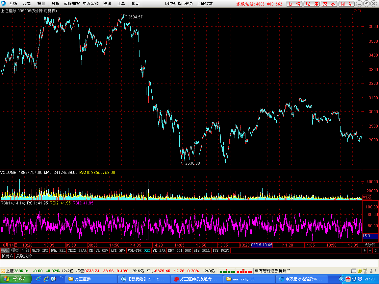Open the 资讯 menu
Screen dimensions: 379x284
107,4
